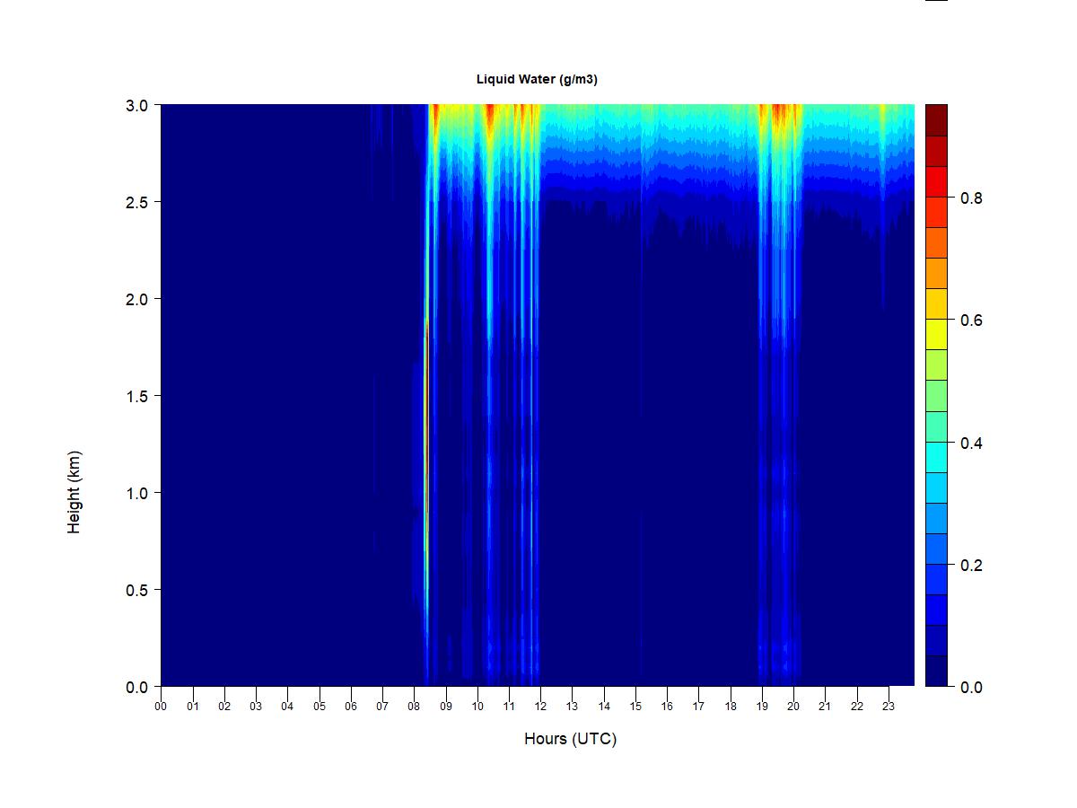Click the "2.0" height axis tick label

pyautogui.click(x=137, y=299)
